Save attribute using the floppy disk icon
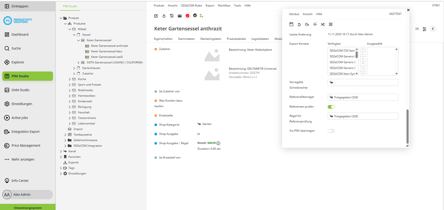 point(291,24)
